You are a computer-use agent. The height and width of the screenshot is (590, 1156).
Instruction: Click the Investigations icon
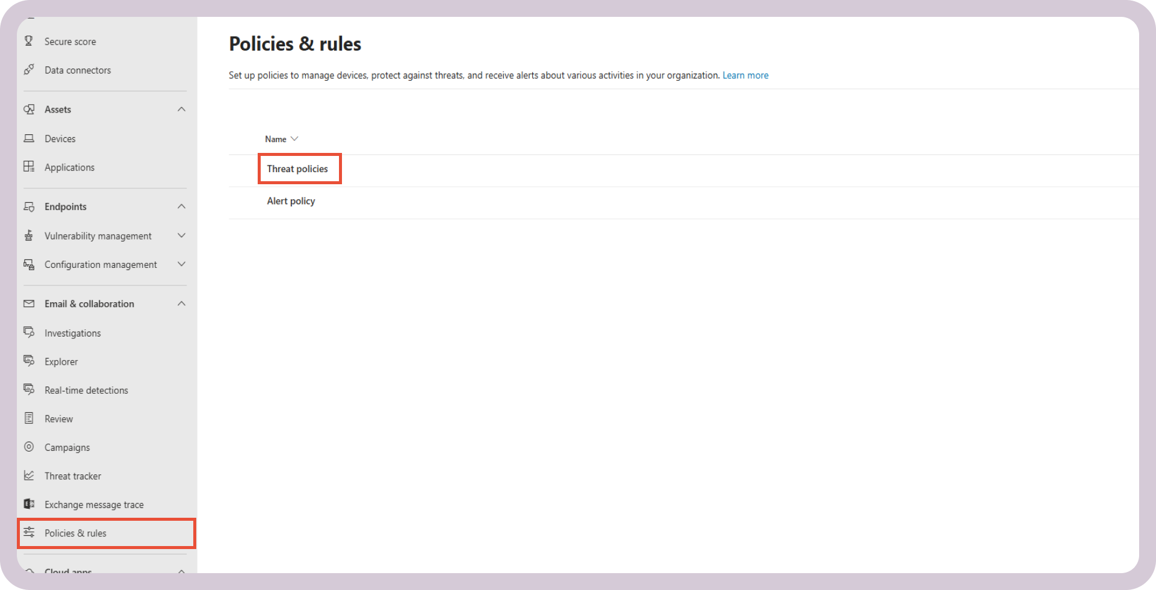coord(28,332)
